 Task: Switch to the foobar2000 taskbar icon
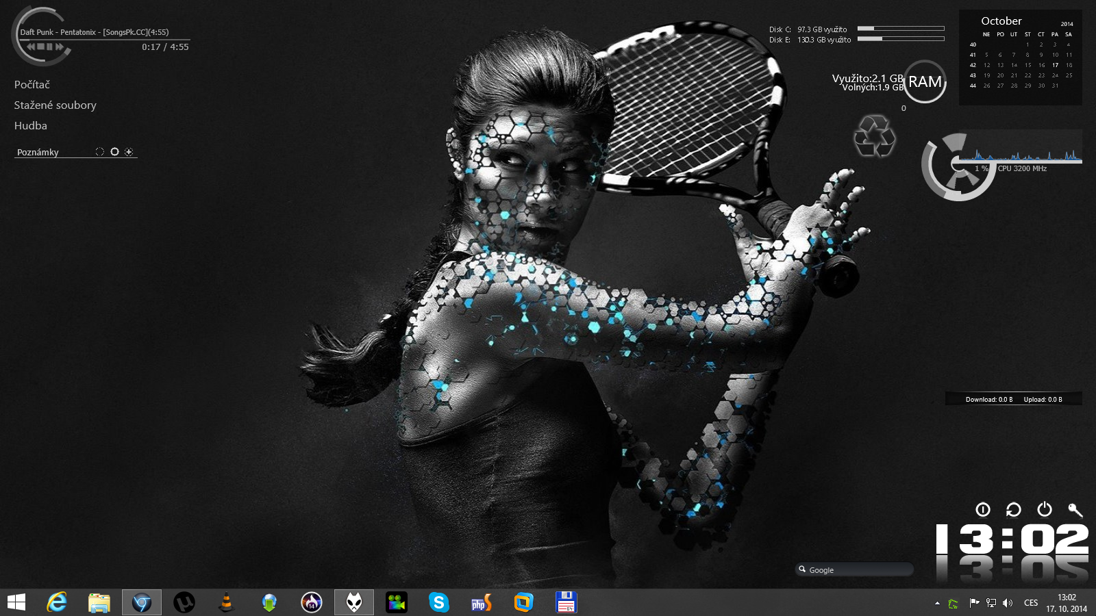tap(353, 602)
